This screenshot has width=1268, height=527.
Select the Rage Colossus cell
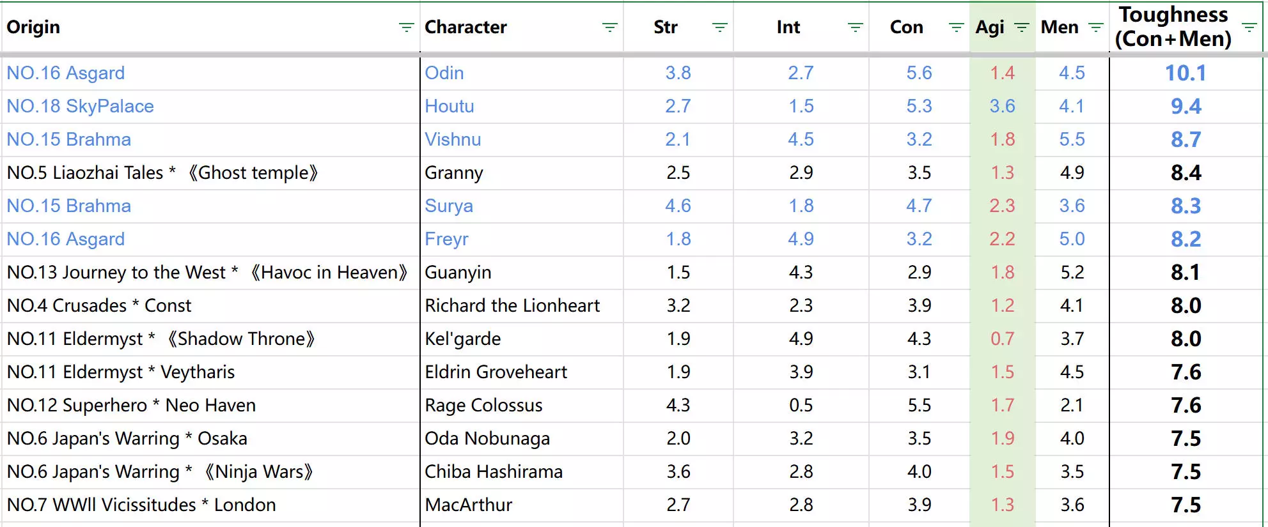pyautogui.click(x=483, y=406)
